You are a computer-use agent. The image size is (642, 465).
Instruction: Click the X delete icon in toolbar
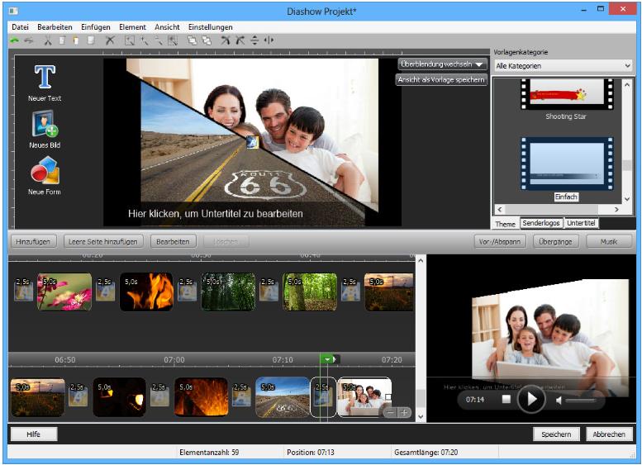point(109,40)
